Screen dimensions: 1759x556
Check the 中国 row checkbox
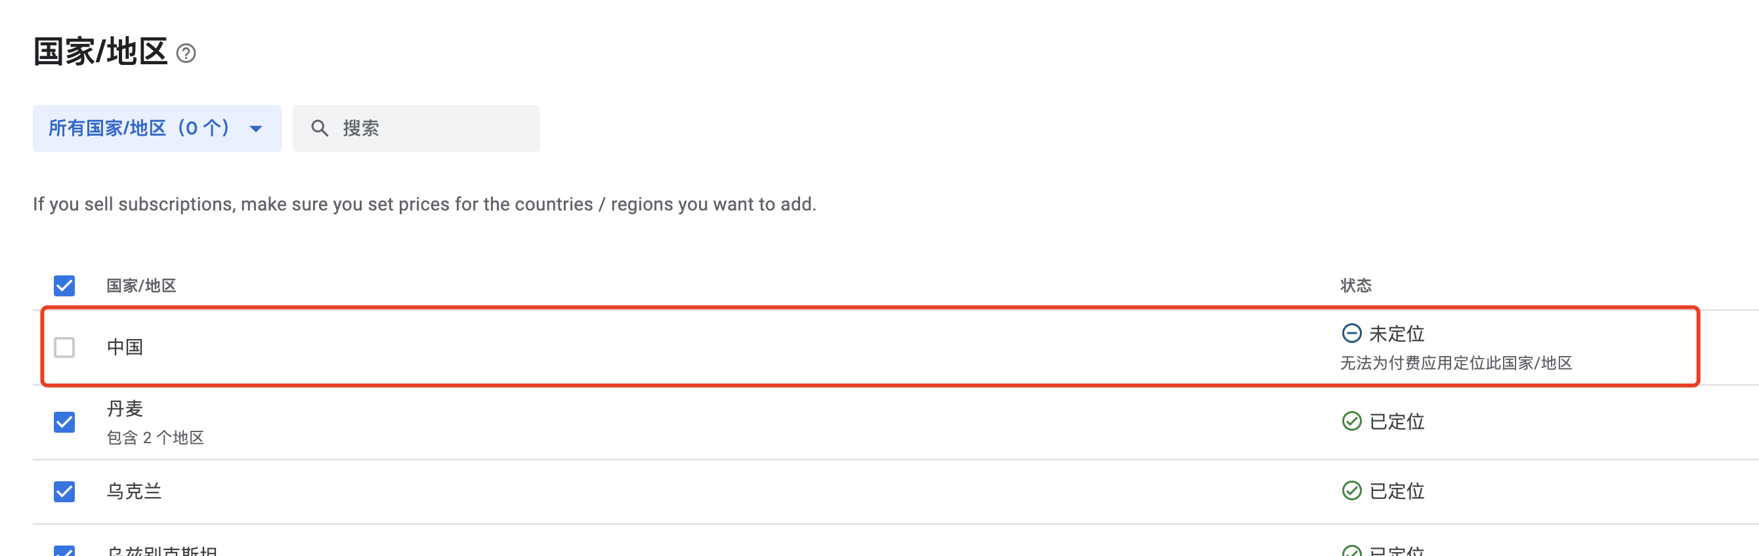pos(64,347)
